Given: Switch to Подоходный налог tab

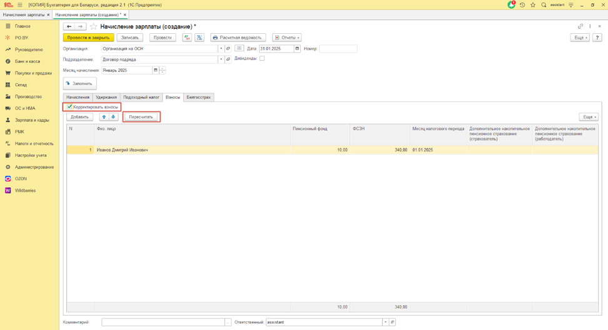Looking at the screenshot, I should pyautogui.click(x=141, y=97).
